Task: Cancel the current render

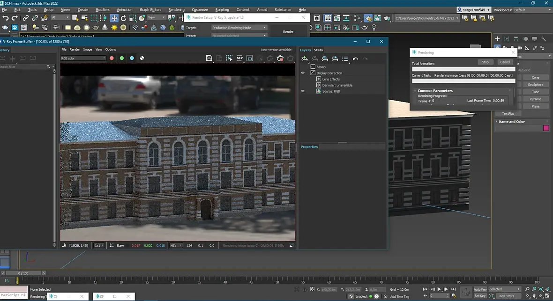Action: pos(505,62)
